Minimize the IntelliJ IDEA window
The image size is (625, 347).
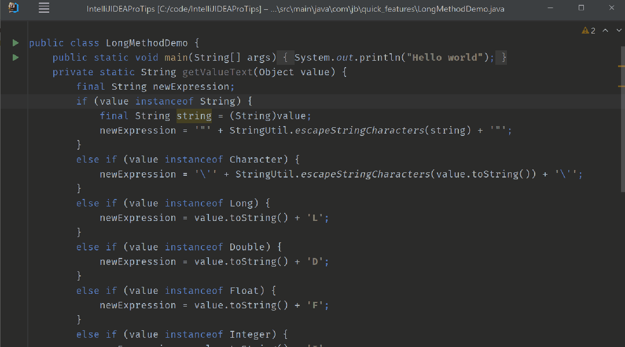pos(550,8)
